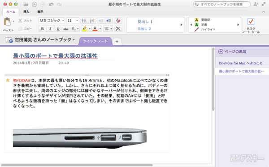Apply subscript formatting
269x167 pixels.
[x=74, y=29]
